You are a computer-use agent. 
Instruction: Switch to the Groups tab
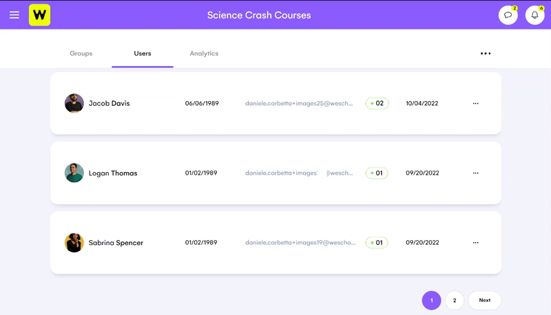tap(81, 54)
